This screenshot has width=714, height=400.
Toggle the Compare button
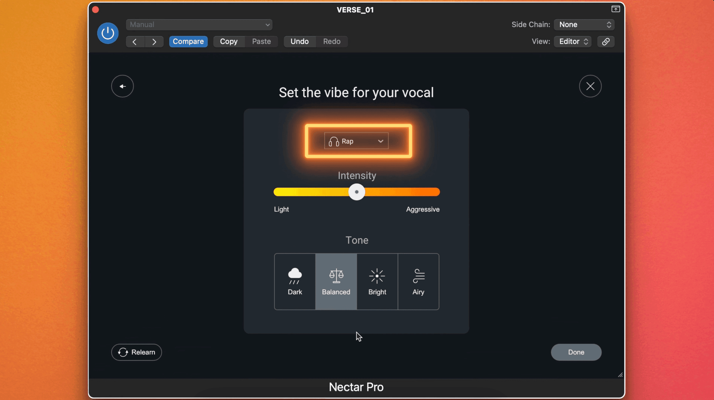click(x=188, y=41)
